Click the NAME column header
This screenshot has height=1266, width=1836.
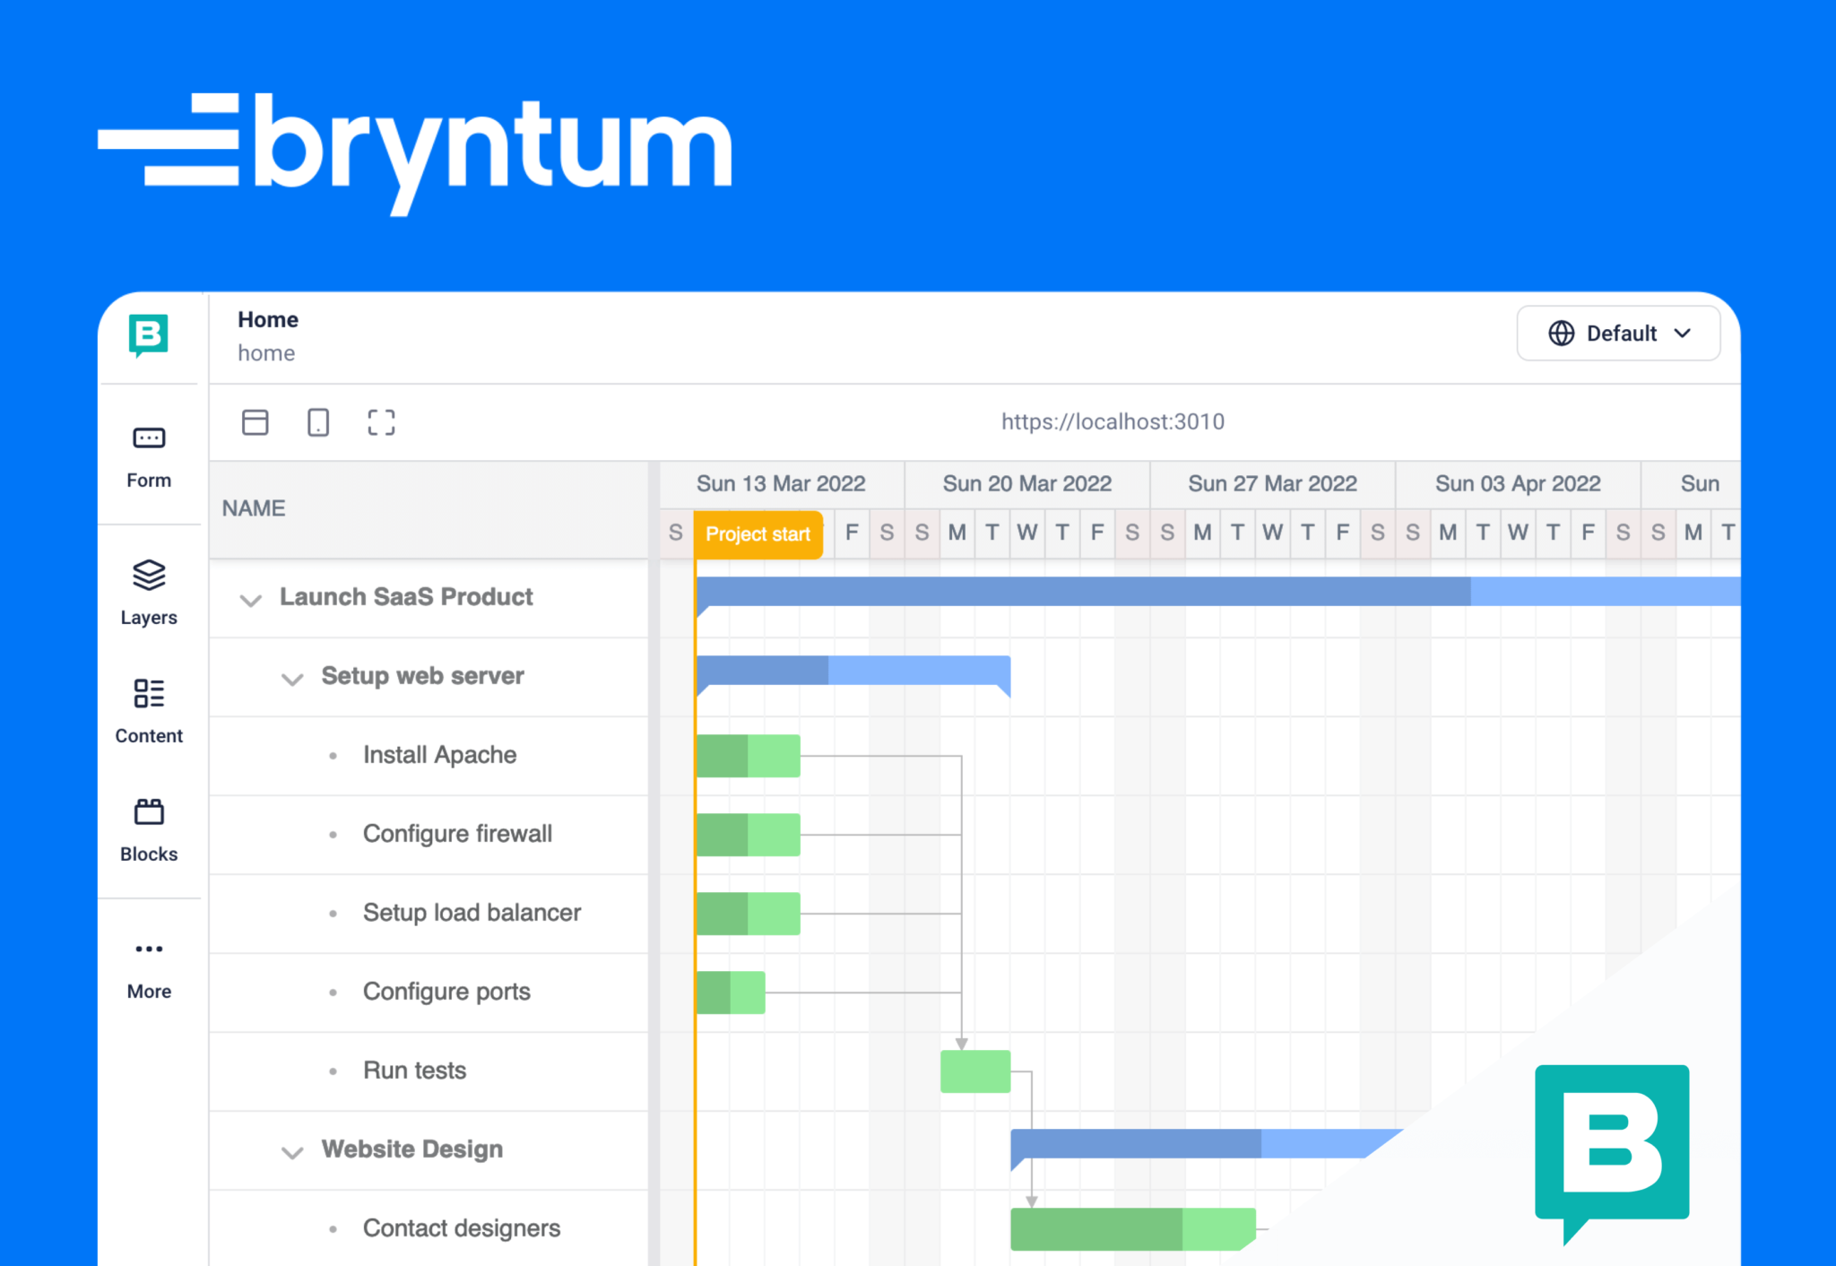[x=254, y=507]
